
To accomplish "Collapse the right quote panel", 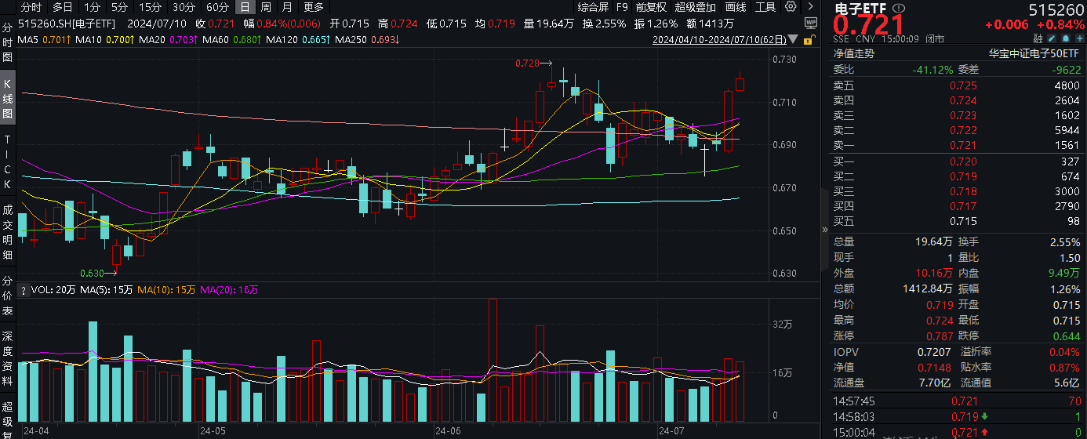I will tap(824, 230).
